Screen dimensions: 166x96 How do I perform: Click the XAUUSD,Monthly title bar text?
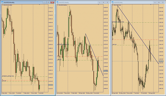[x=9, y=2]
